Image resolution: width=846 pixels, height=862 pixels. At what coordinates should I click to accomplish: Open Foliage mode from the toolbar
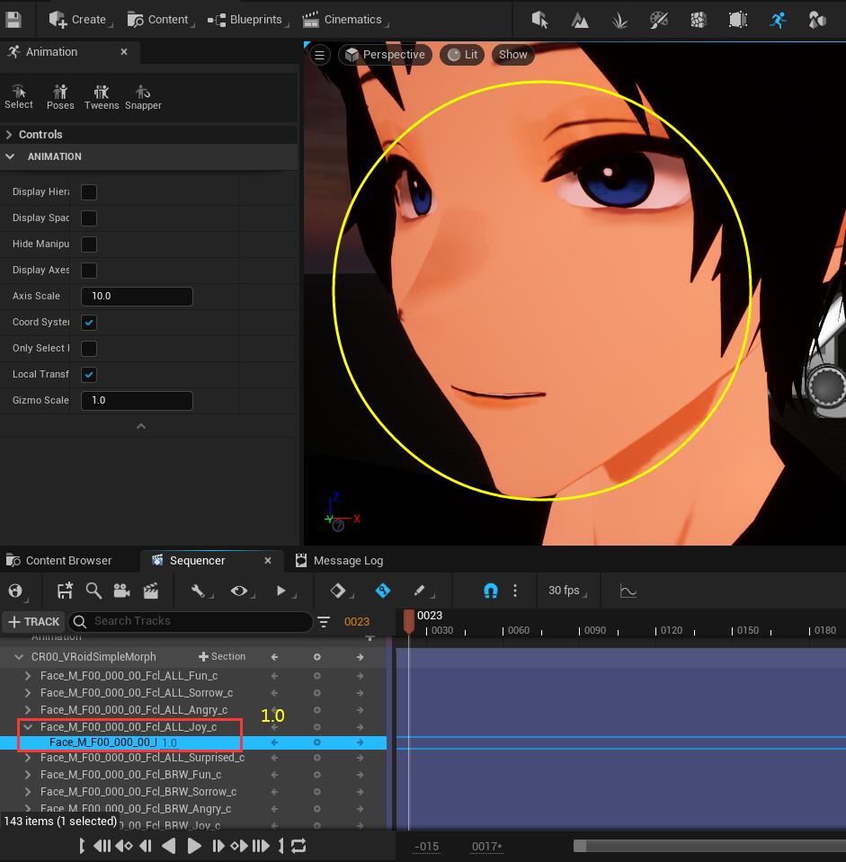[x=619, y=20]
